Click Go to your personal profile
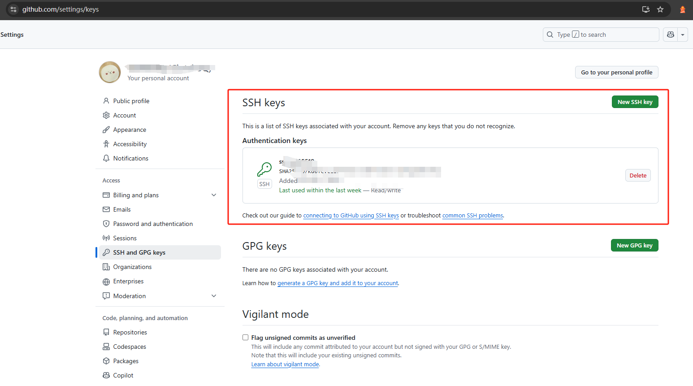The height and width of the screenshot is (386, 693). tap(617, 72)
